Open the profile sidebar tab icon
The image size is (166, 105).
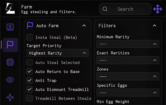click(10, 27)
